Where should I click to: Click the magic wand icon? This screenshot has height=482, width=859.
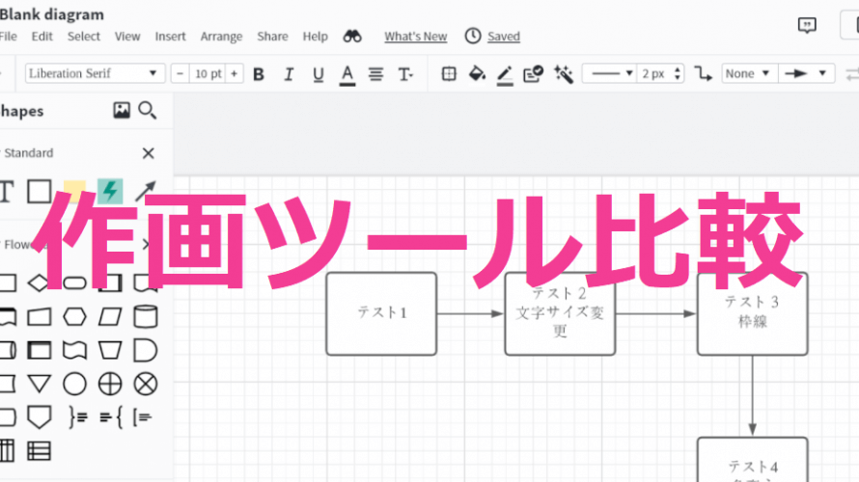(x=563, y=73)
